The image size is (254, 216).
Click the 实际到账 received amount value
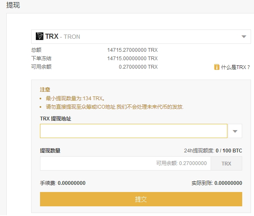[x=228, y=183]
